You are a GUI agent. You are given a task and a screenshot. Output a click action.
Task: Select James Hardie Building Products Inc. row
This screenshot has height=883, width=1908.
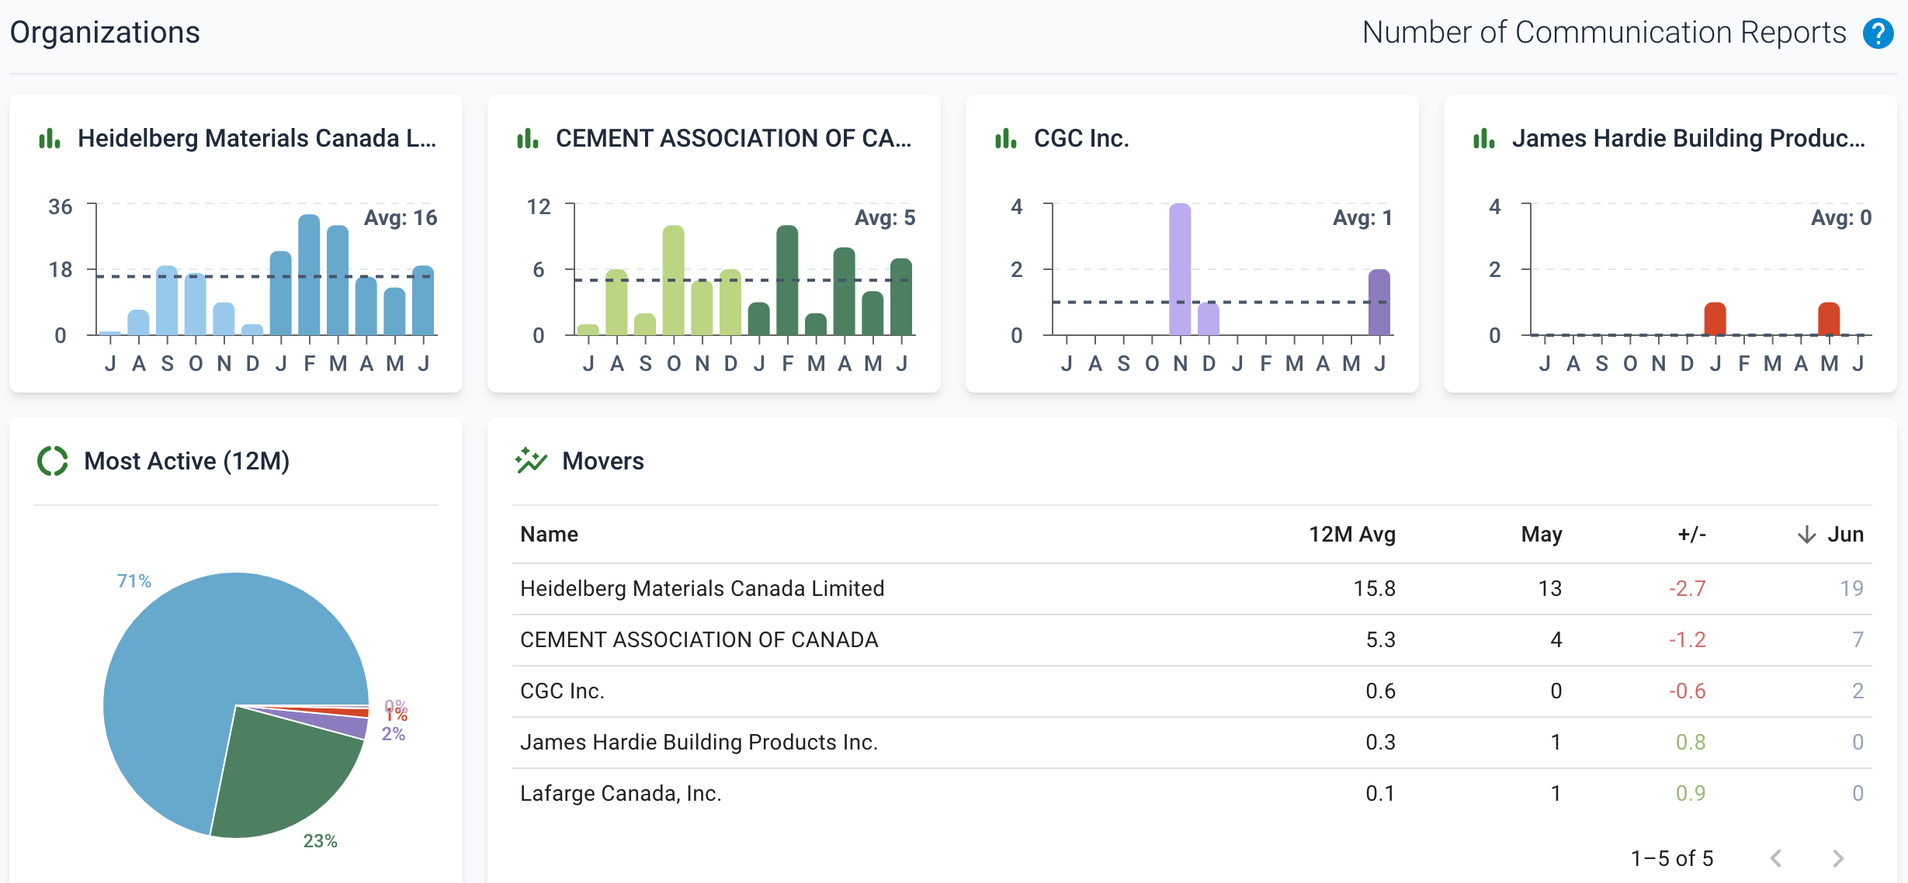tap(1192, 743)
